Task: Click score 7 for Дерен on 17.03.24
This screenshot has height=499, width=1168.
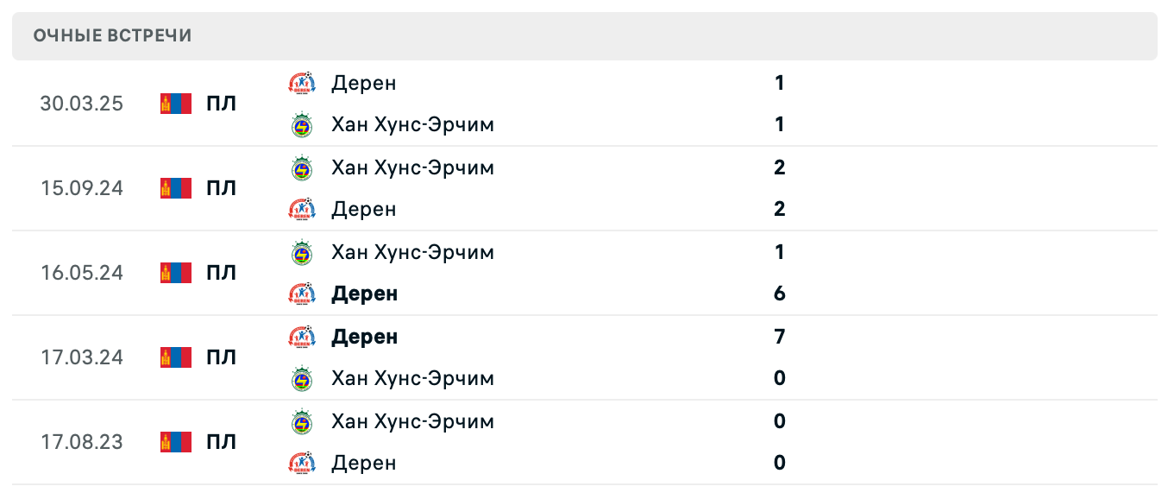Action: pos(780,337)
